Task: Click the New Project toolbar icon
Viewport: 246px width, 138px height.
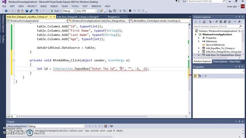Action: tap(18, 11)
